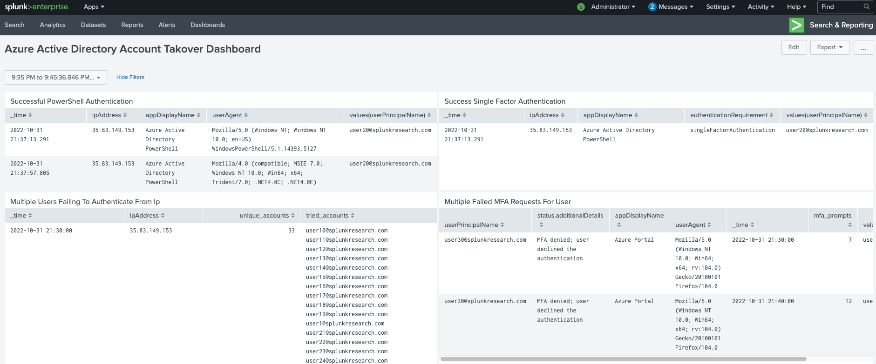Image resolution: width=876 pixels, height=364 pixels.
Task: Sort by unique_accounts column
Action: 267,216
